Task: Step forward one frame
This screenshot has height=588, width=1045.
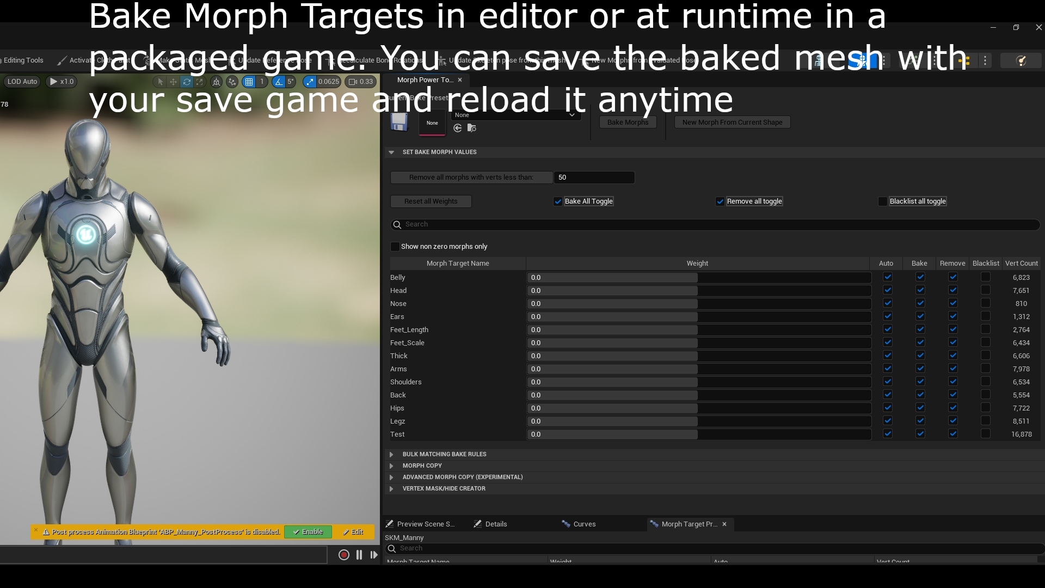Action: point(374,555)
